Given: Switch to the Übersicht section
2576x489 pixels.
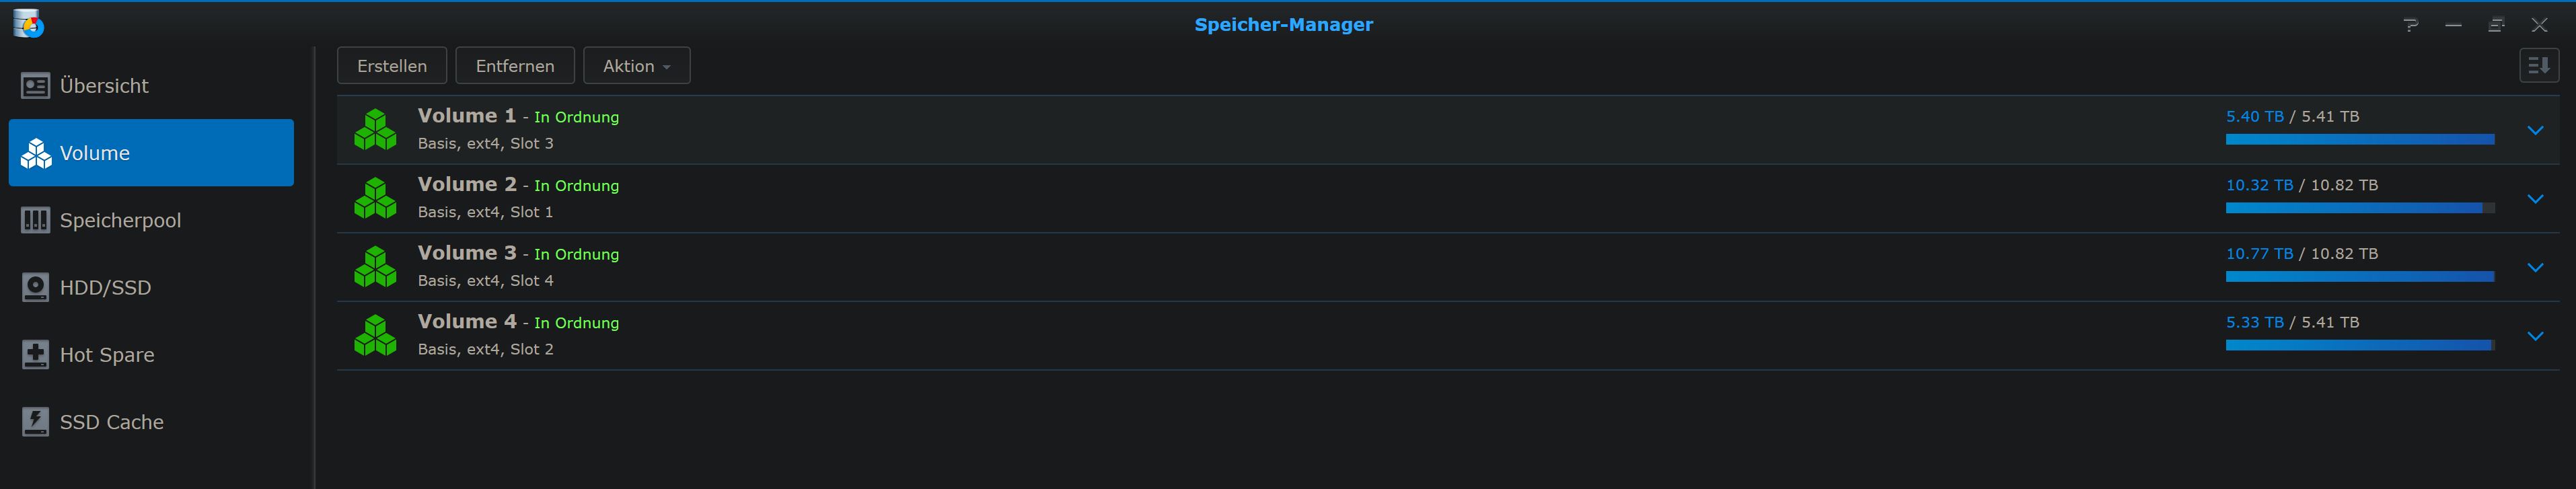Looking at the screenshot, I should point(103,86).
